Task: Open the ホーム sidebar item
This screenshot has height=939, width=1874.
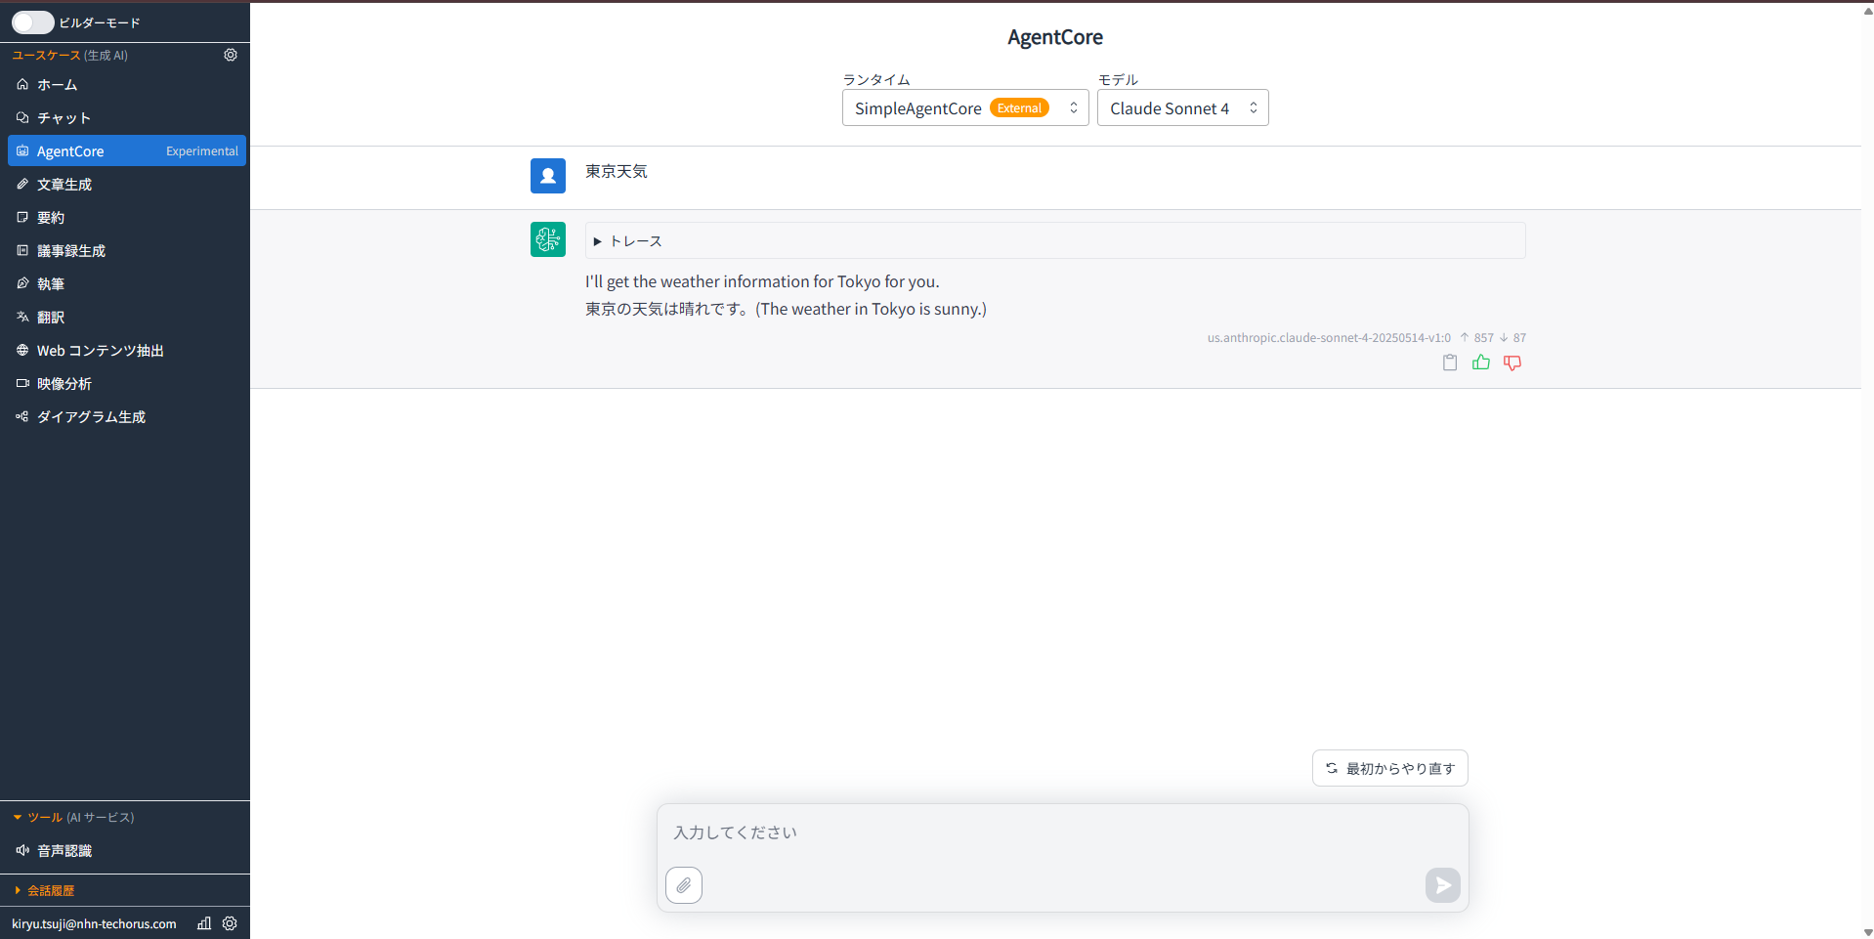Action: (58, 85)
